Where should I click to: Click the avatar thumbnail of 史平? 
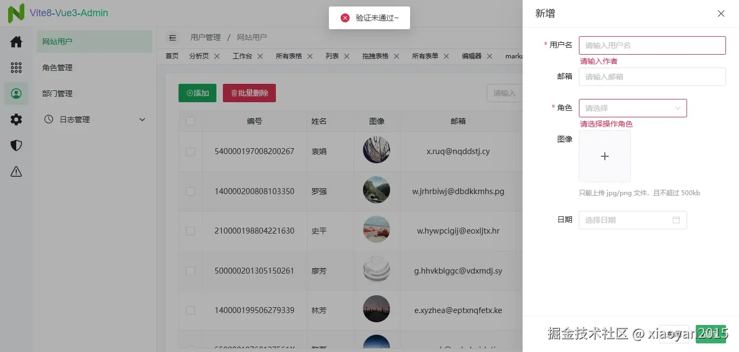[377, 230]
